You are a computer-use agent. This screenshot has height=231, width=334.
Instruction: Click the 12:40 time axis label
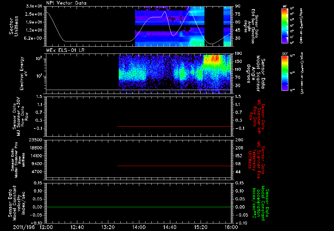[77, 227]
